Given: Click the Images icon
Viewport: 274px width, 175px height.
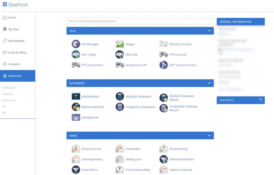Looking at the screenshot, I should (120, 44).
